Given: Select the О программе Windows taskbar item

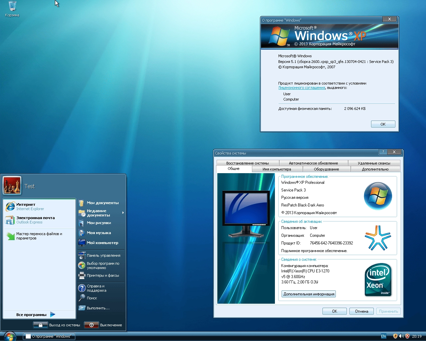Looking at the screenshot, I should 49,336.
